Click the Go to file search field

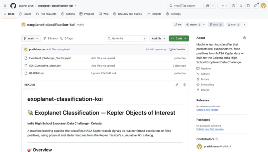coord(127,38)
